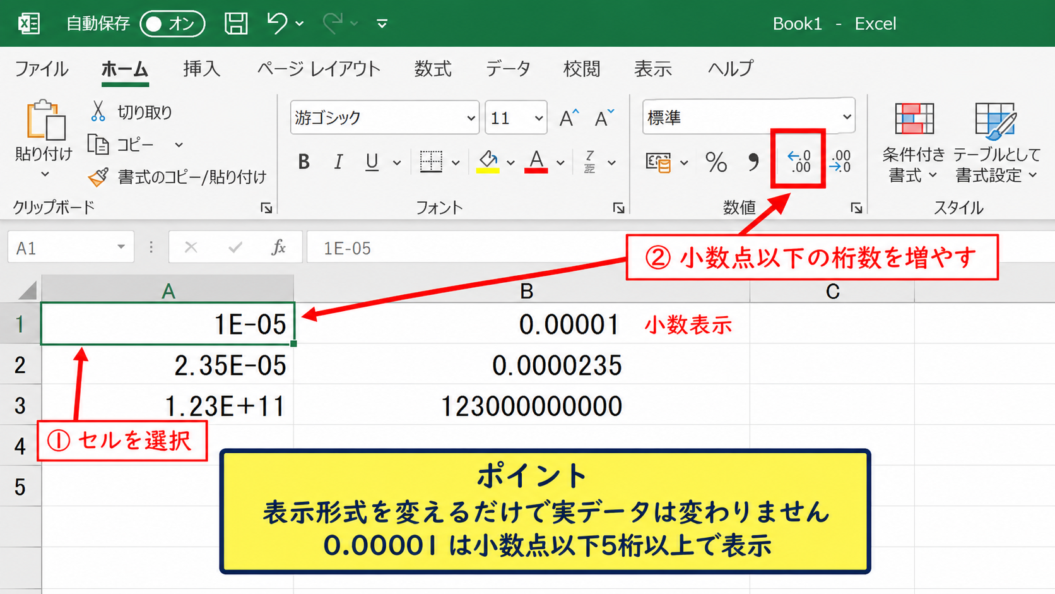This screenshot has height=594, width=1055.
Task: Apply red font color
Action: 536,162
